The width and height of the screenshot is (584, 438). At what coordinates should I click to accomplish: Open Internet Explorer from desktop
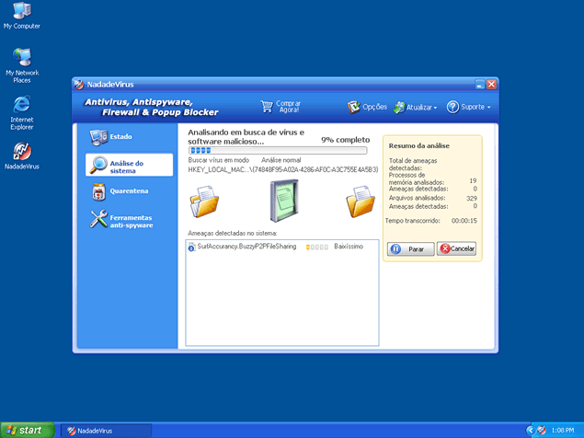pyautogui.click(x=22, y=110)
